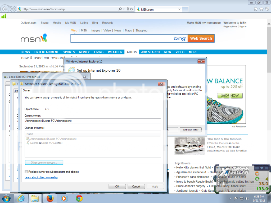Viewport: 271px width, 203px height.
Task: Close the Local Disk (C:) Properties window
Action: click(84, 77)
